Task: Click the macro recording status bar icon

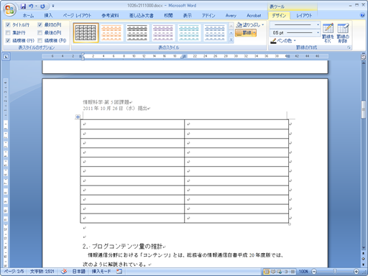Action: [119, 272]
